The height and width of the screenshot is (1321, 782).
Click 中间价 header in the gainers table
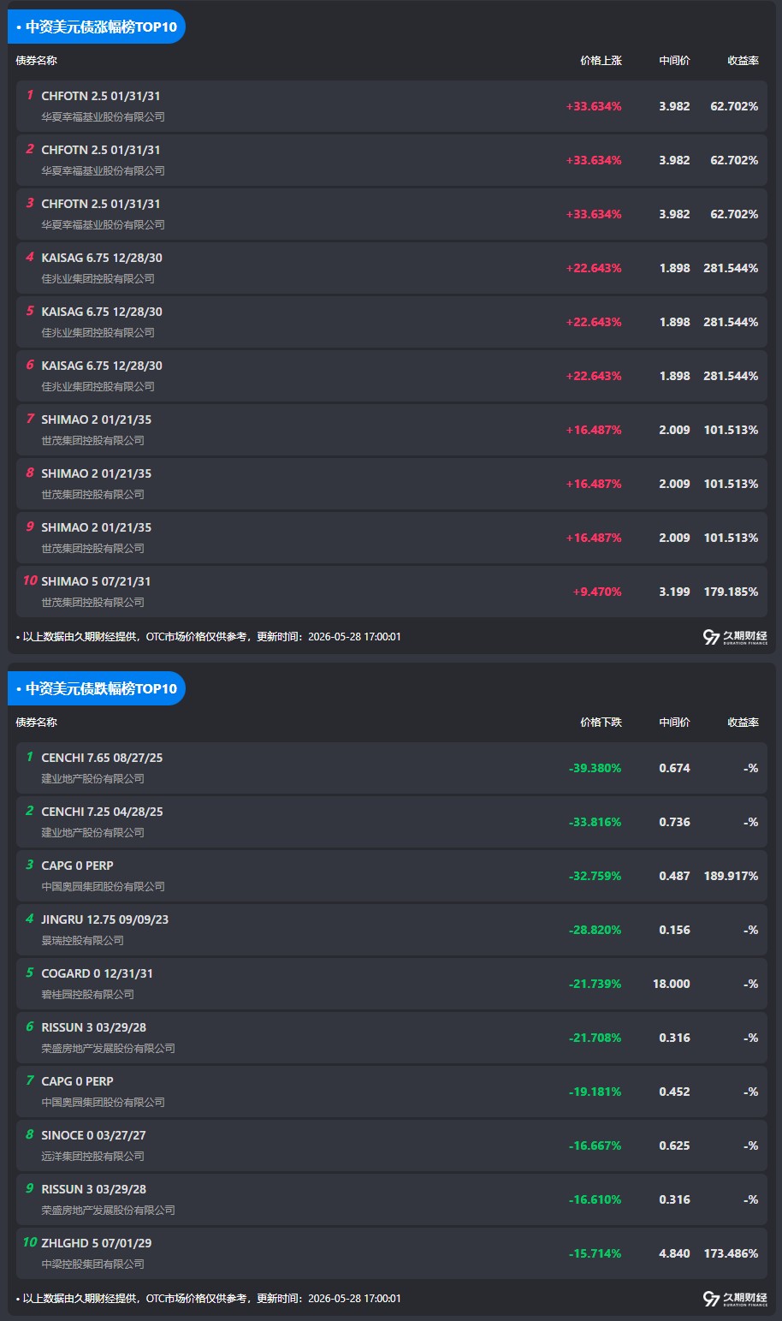pyautogui.click(x=674, y=61)
